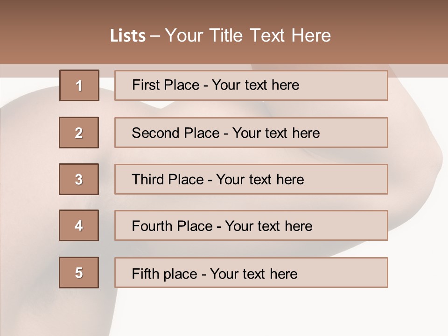This screenshot has width=448, height=336.
Task: Click 'Your text here' in the First Place row
Action: [255, 85]
